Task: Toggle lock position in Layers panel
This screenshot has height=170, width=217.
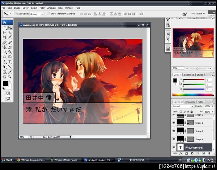Action: (188, 112)
